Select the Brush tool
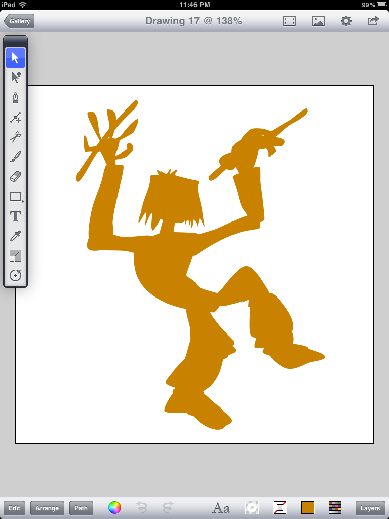This screenshot has width=389, height=519. point(15,157)
